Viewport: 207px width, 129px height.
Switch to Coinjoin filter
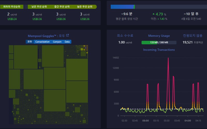pos(57,42)
